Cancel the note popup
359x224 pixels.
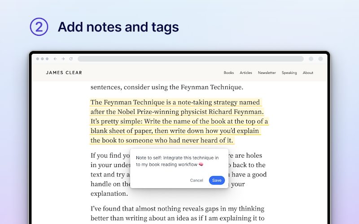tap(197, 181)
